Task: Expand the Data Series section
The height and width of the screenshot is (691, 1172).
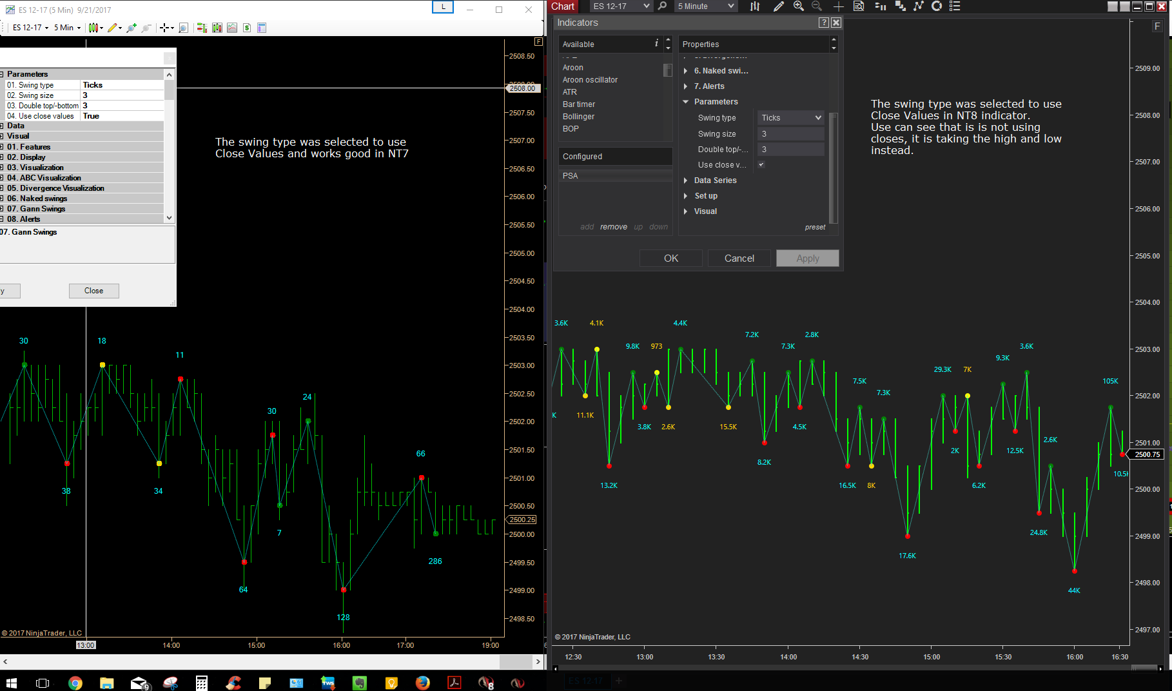Action: point(715,180)
